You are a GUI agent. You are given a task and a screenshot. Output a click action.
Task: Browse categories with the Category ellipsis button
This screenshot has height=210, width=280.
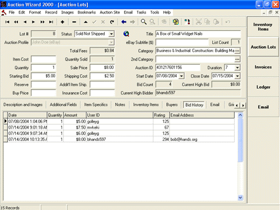coord(237,51)
